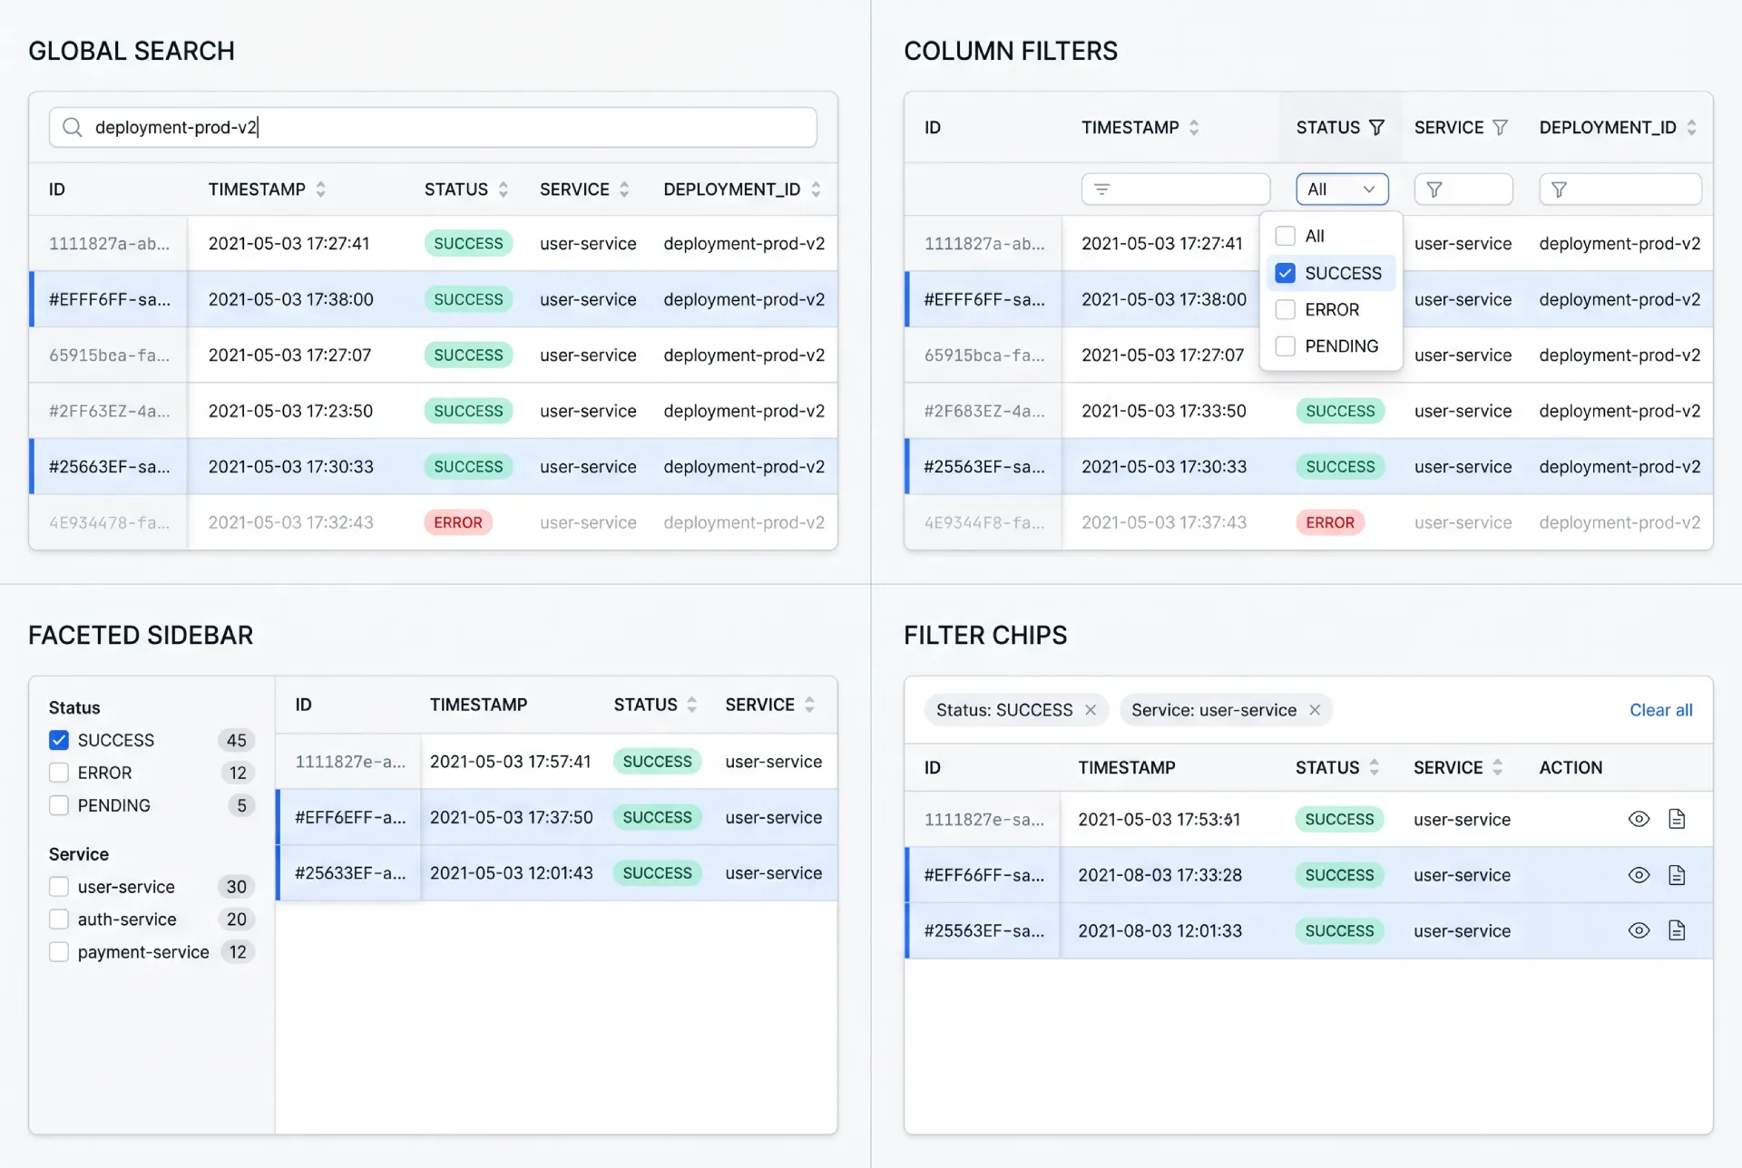Open document icon for row 1111827e-sa...
The width and height of the screenshot is (1742, 1168).
coord(1677,819)
